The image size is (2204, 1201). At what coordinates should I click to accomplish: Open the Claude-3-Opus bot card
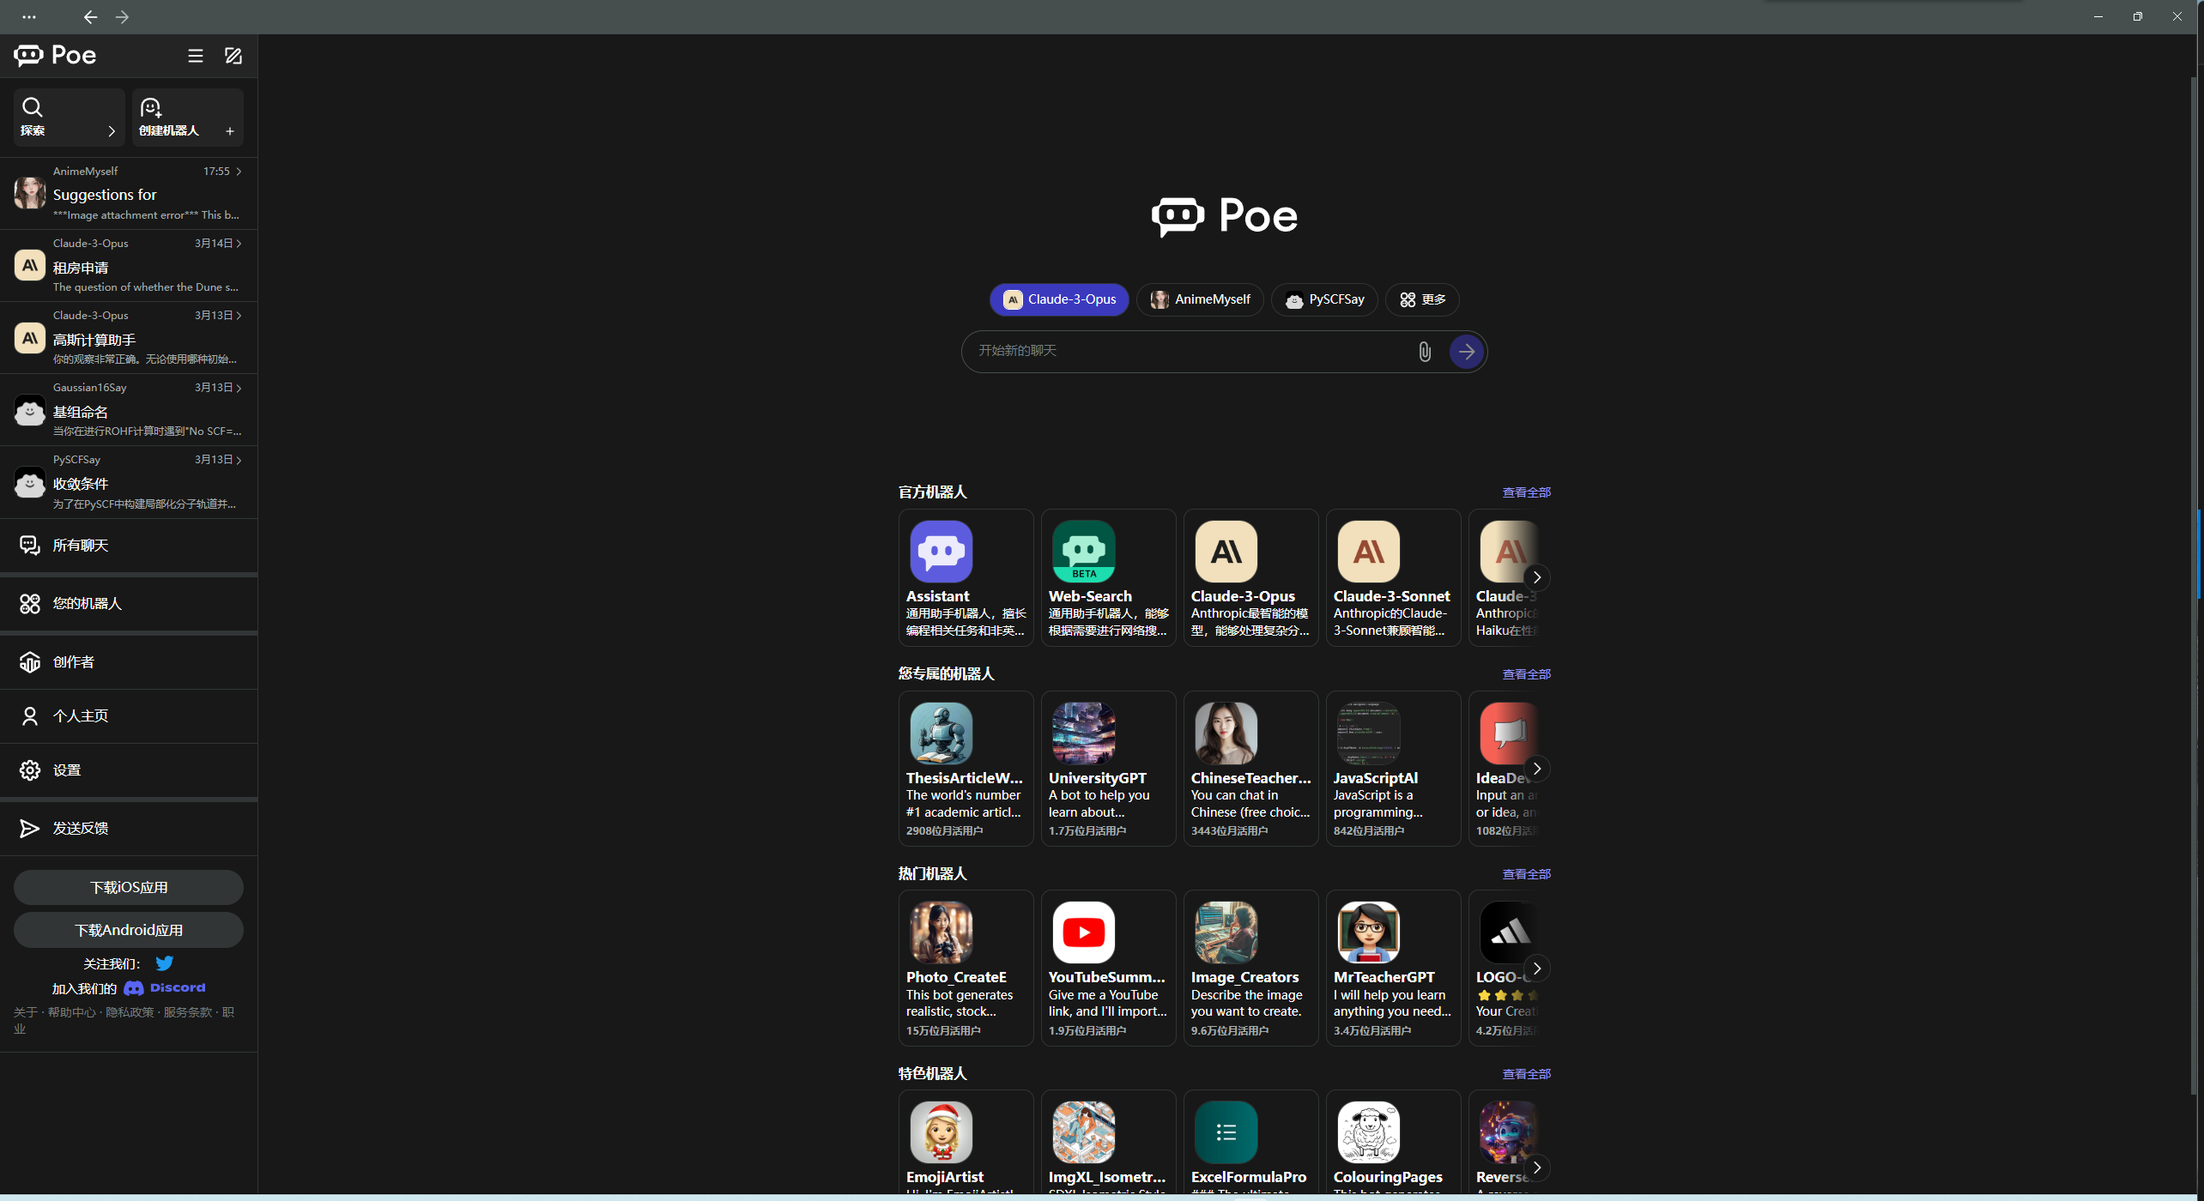(x=1250, y=578)
